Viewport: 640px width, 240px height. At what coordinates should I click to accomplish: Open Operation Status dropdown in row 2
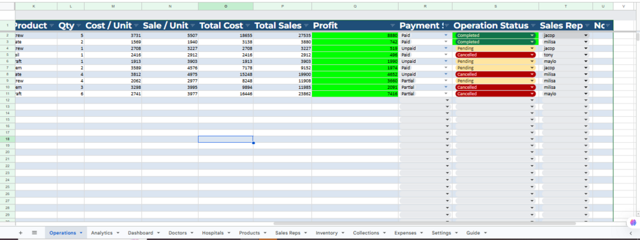[x=532, y=36]
